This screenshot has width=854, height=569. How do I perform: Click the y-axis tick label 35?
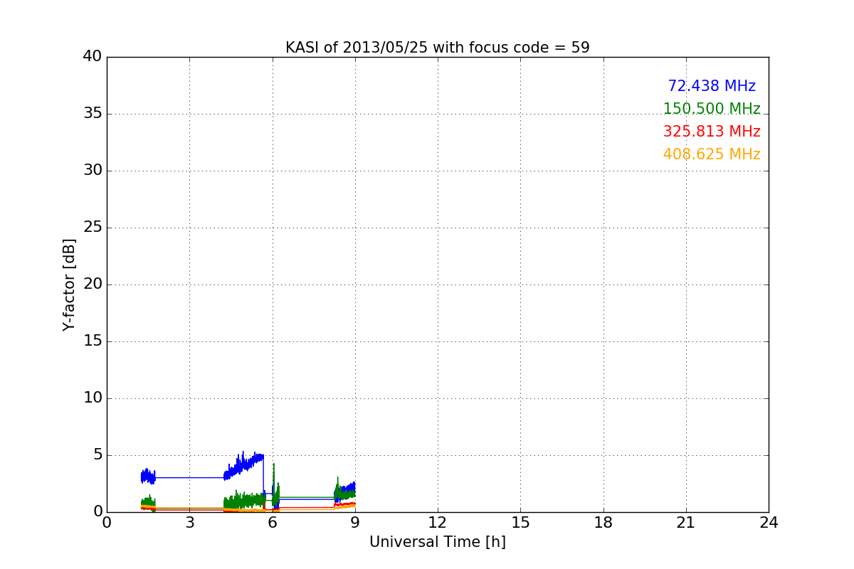click(x=93, y=114)
